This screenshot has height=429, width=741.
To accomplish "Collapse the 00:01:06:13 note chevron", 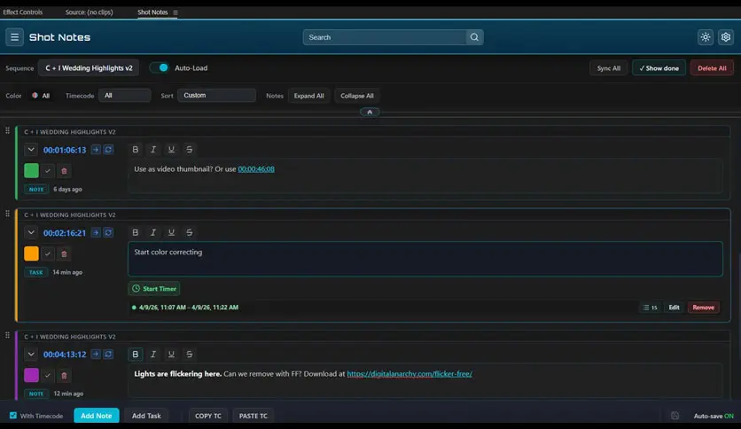I will click(31, 149).
